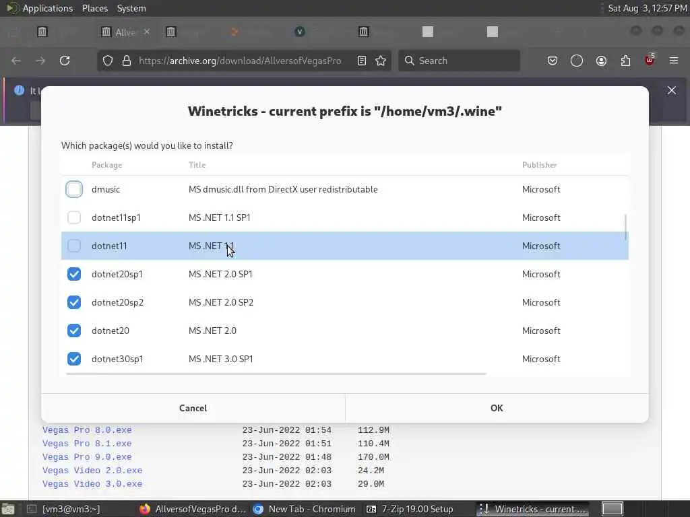This screenshot has height=517, width=690.
Task: Toggle reader view icon in address bar
Action: point(362,61)
